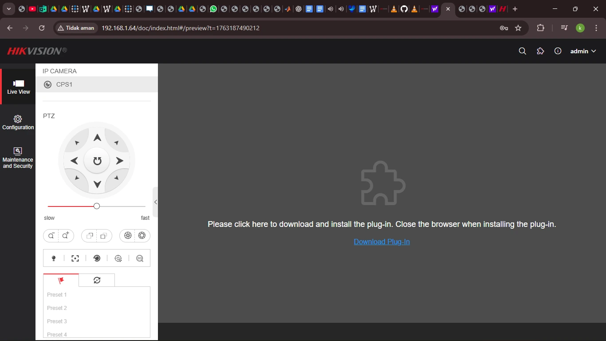The height and width of the screenshot is (341, 606).
Task: Select Preset 2 in the list
Action: [x=57, y=308]
